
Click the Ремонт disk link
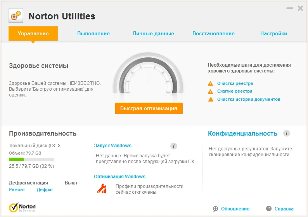[x=17, y=189]
